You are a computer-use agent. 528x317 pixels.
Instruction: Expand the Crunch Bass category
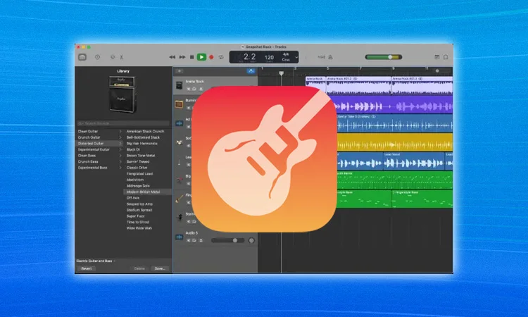(120, 162)
